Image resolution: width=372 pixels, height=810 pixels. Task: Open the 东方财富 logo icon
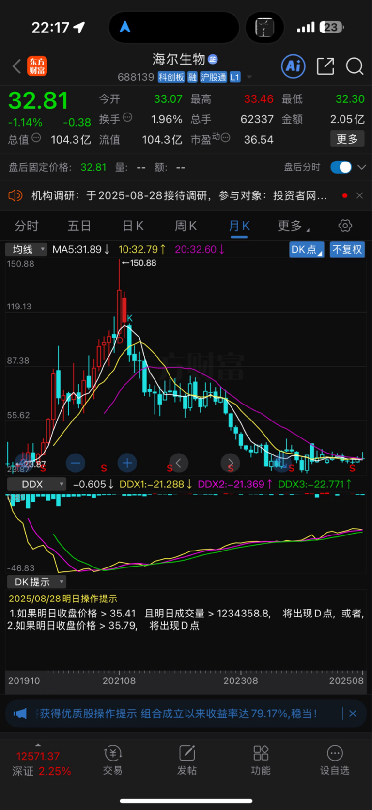tap(37, 66)
